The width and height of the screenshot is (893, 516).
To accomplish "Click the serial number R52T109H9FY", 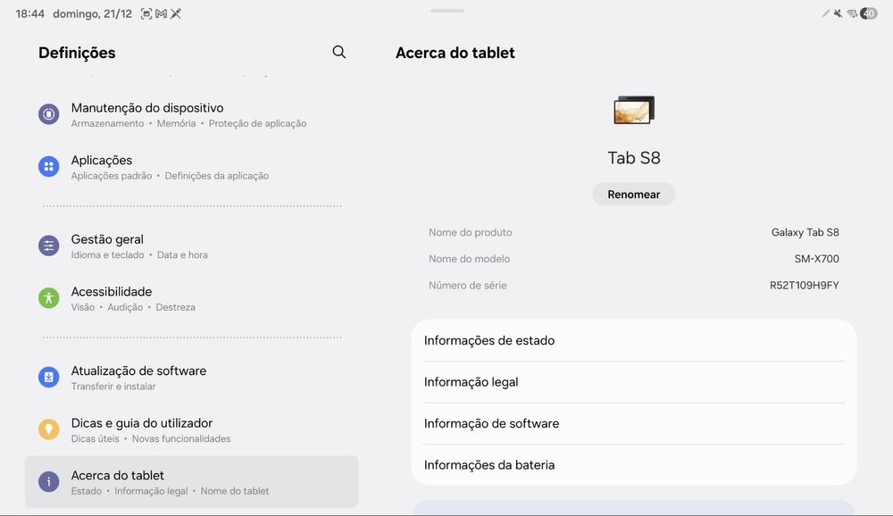I will point(805,286).
